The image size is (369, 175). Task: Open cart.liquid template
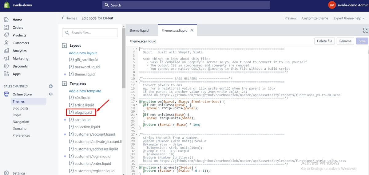[80, 119]
